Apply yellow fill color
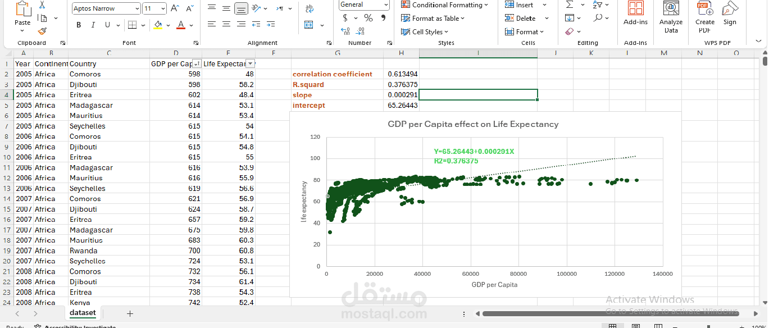 [158, 25]
